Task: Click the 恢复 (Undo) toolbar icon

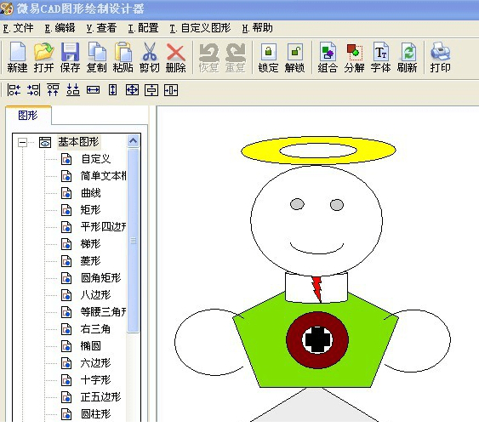Action: point(208,57)
